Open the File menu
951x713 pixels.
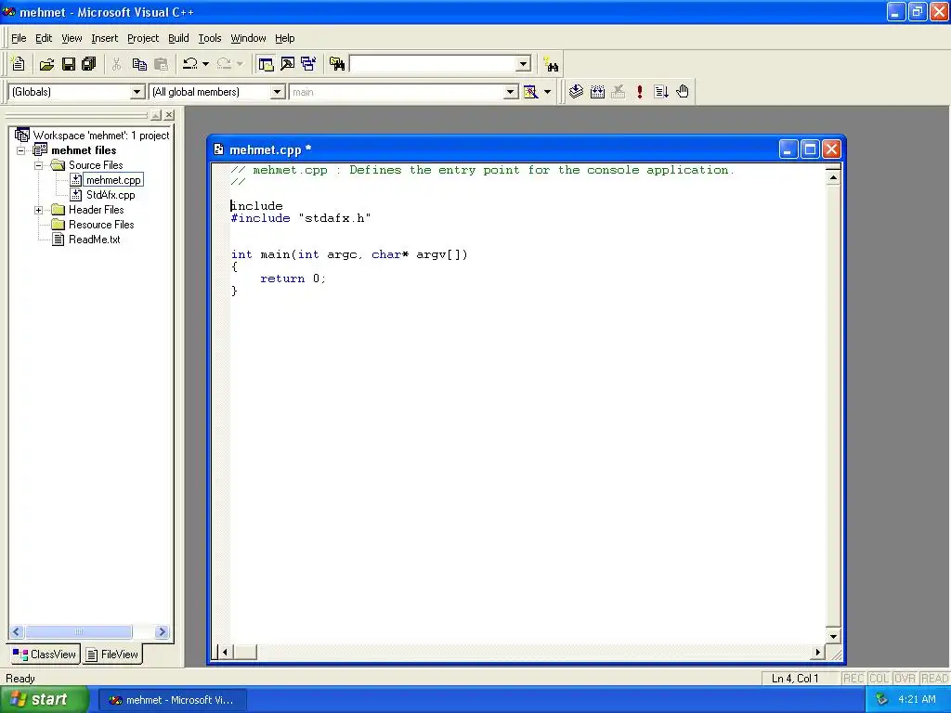19,38
